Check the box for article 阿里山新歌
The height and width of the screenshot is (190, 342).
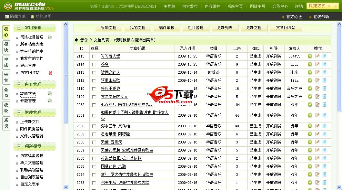(x=94, y=80)
